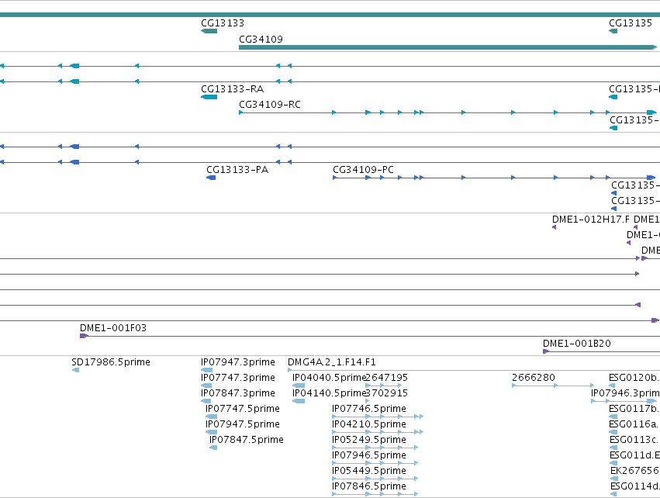This screenshot has width=660, height=498.
Task: Click the 2666280 label text
Action: coord(534,378)
